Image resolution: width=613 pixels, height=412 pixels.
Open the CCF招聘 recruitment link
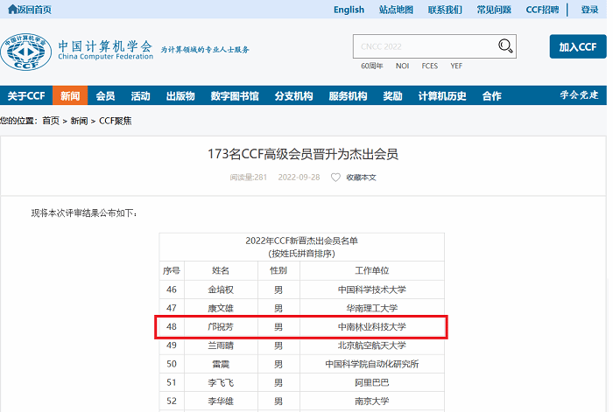tap(542, 10)
